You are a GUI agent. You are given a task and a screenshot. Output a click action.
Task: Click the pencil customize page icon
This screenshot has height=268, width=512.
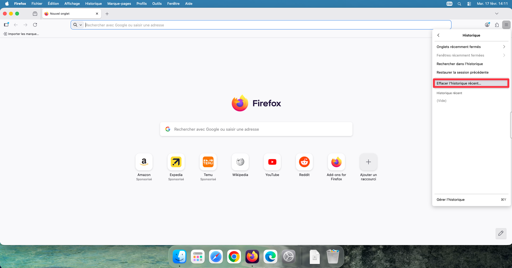coord(501,233)
